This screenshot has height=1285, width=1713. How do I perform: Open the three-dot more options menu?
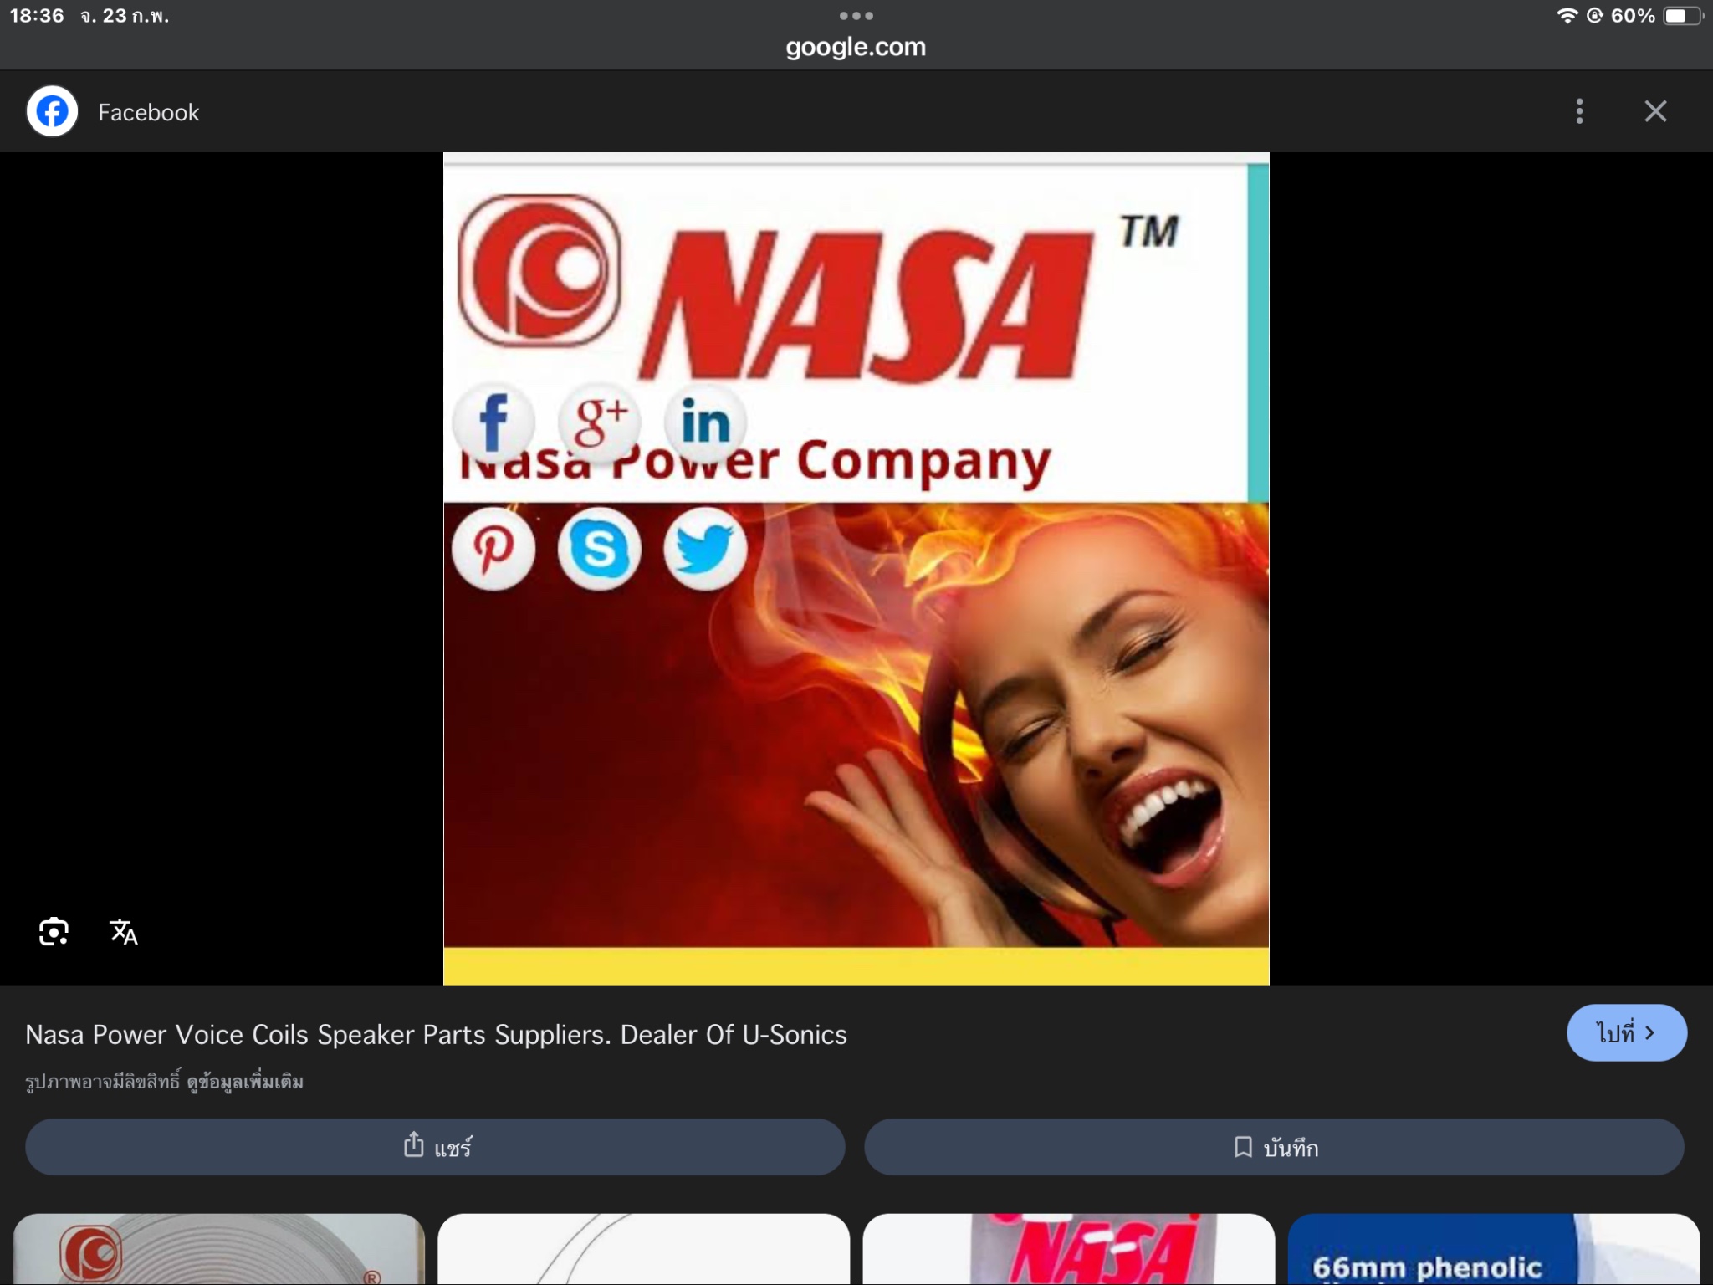tap(1579, 111)
